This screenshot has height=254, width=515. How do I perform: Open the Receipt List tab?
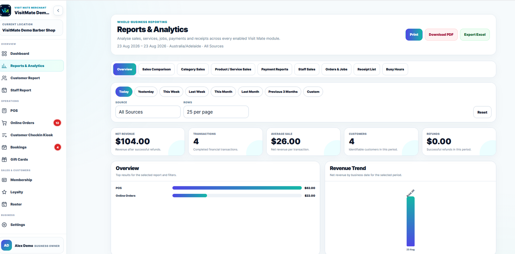pyautogui.click(x=367, y=69)
